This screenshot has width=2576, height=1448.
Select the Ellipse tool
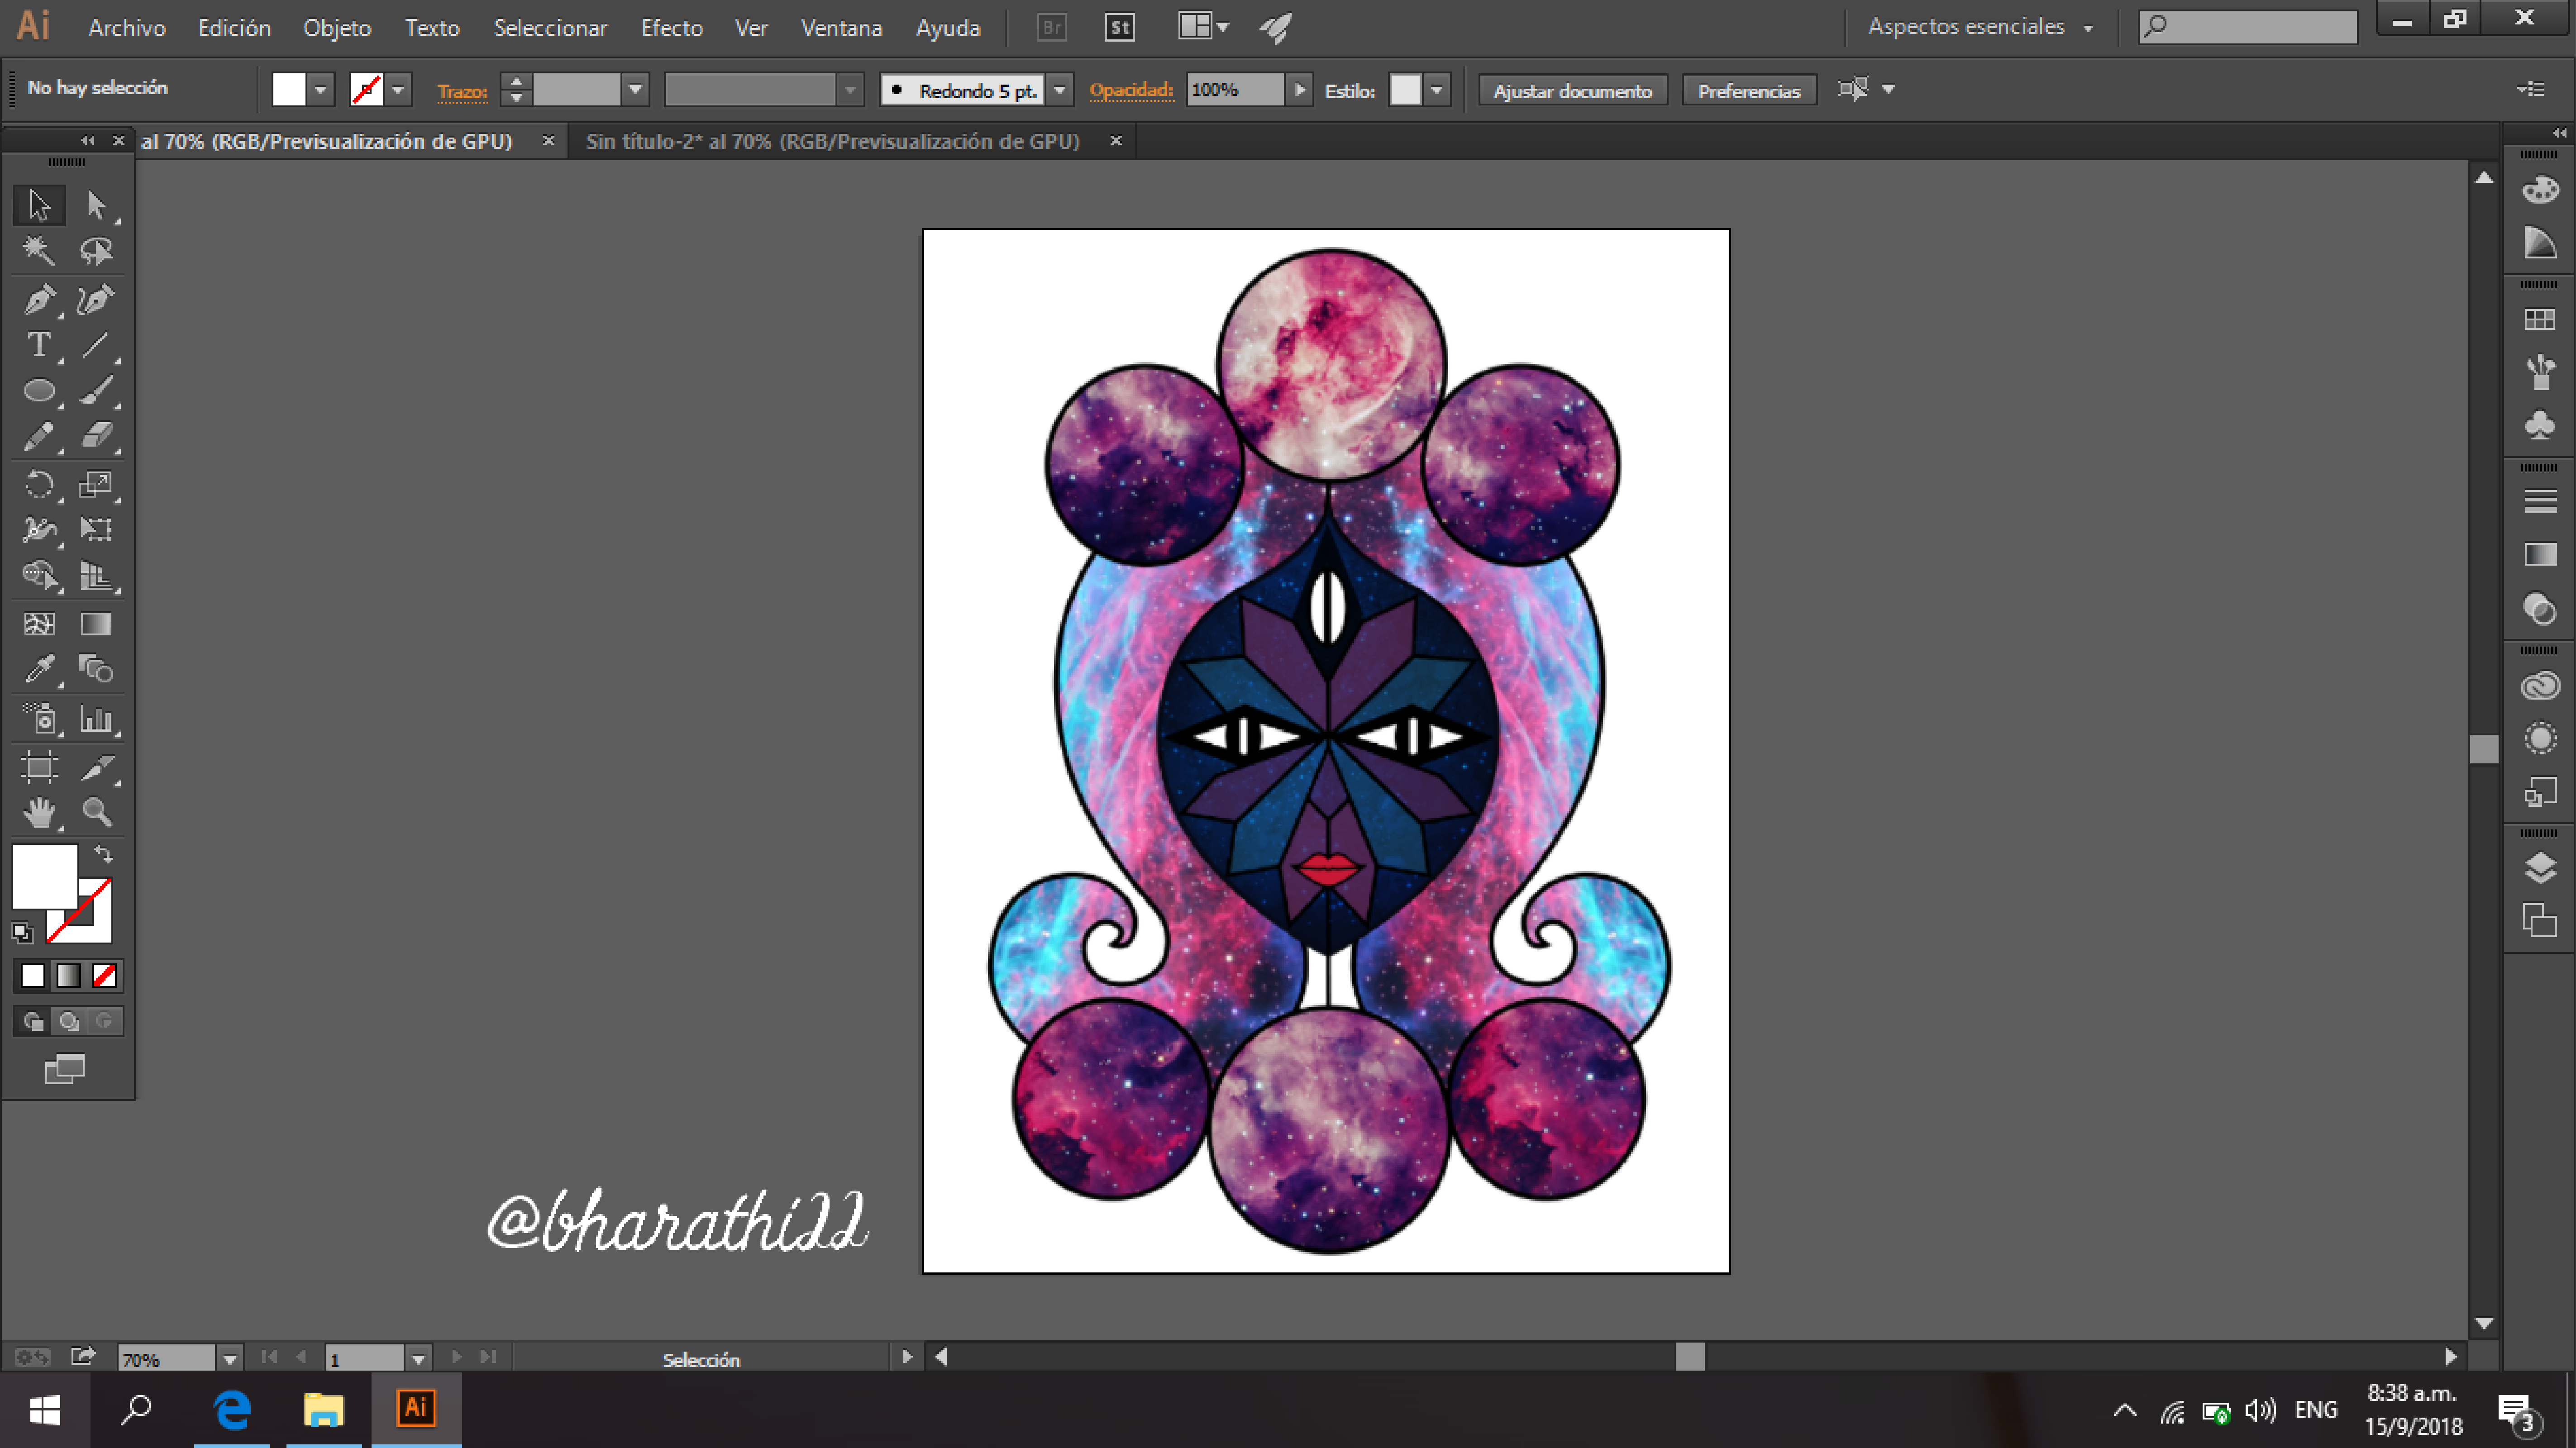pos(39,390)
